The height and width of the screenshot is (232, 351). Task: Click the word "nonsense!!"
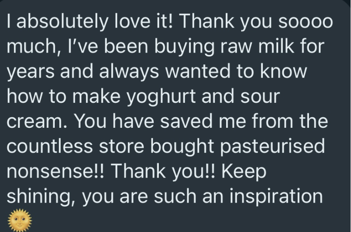tap(56, 171)
